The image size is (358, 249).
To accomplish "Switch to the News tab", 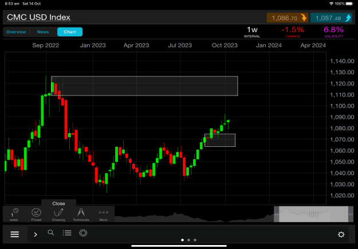I will pos(43,32).
